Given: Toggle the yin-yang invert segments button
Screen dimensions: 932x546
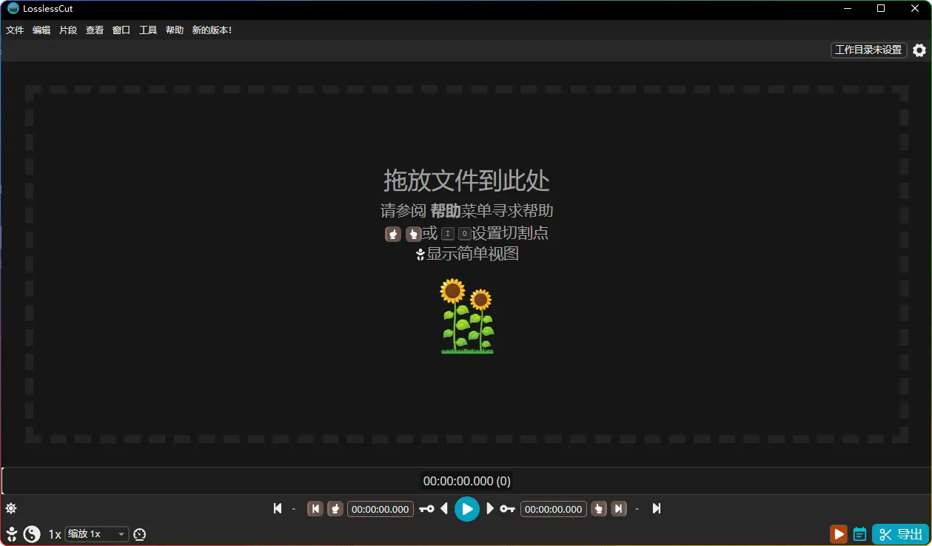Looking at the screenshot, I should pos(32,534).
